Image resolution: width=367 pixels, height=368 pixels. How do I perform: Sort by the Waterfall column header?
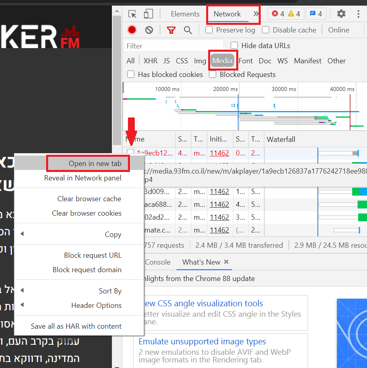(x=316, y=139)
